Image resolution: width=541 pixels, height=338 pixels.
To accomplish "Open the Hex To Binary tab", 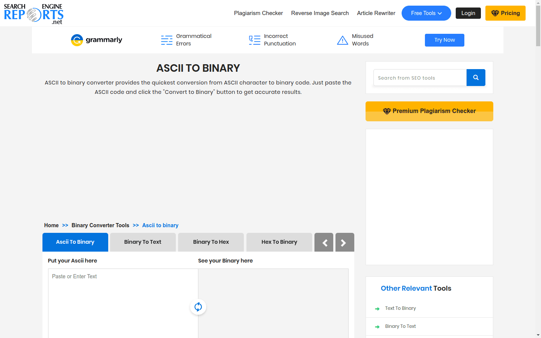I will [x=279, y=242].
